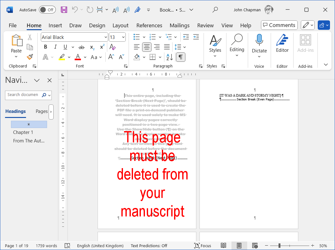Increase zoom using the zoom slider
335x250 pixels.
click(x=312, y=246)
